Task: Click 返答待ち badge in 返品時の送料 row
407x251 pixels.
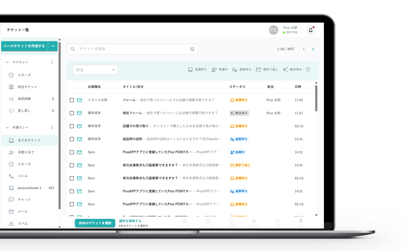Action: 239,139
